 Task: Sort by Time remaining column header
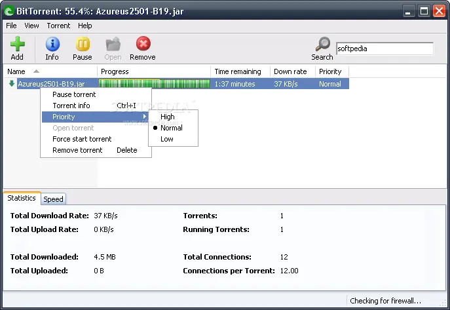tap(240, 71)
